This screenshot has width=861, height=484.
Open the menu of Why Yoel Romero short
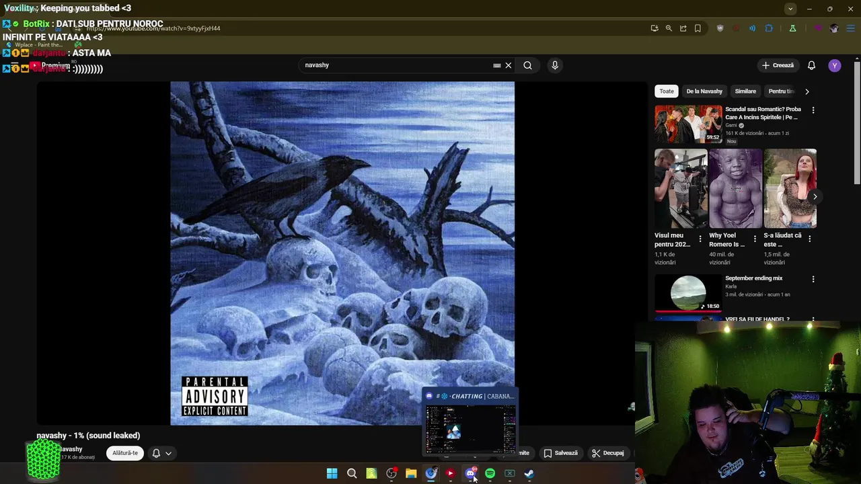pyautogui.click(x=754, y=239)
